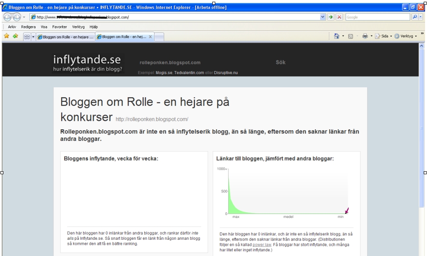Viewport: 431px width, 256px height.
Task: Click the Sök search button
Action: [281, 63]
